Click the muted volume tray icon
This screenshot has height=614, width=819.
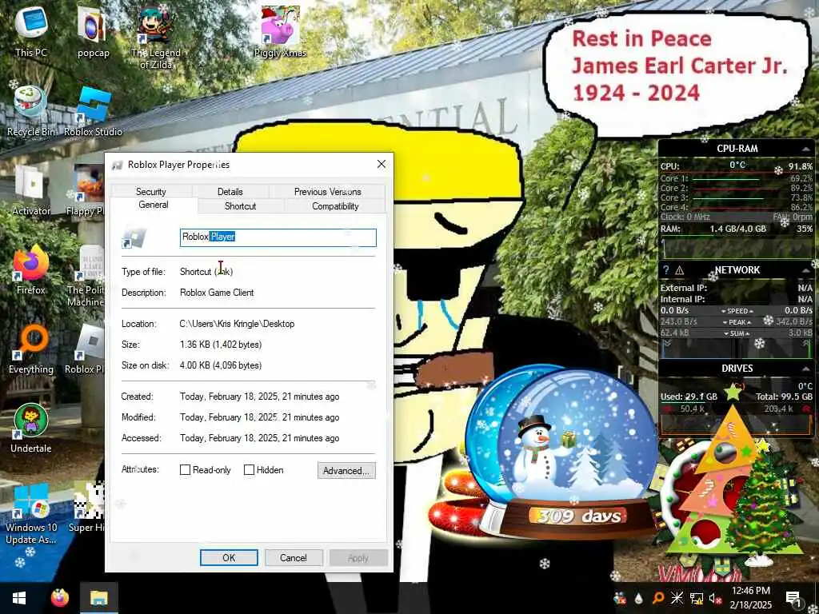coord(714,598)
